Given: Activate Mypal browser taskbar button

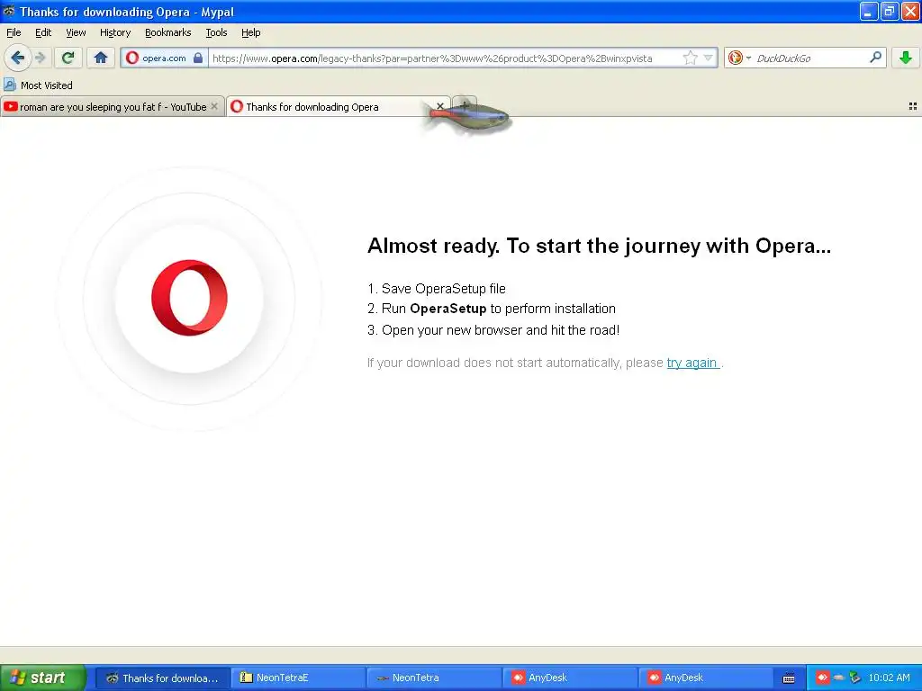Looking at the screenshot, I should (x=162, y=678).
